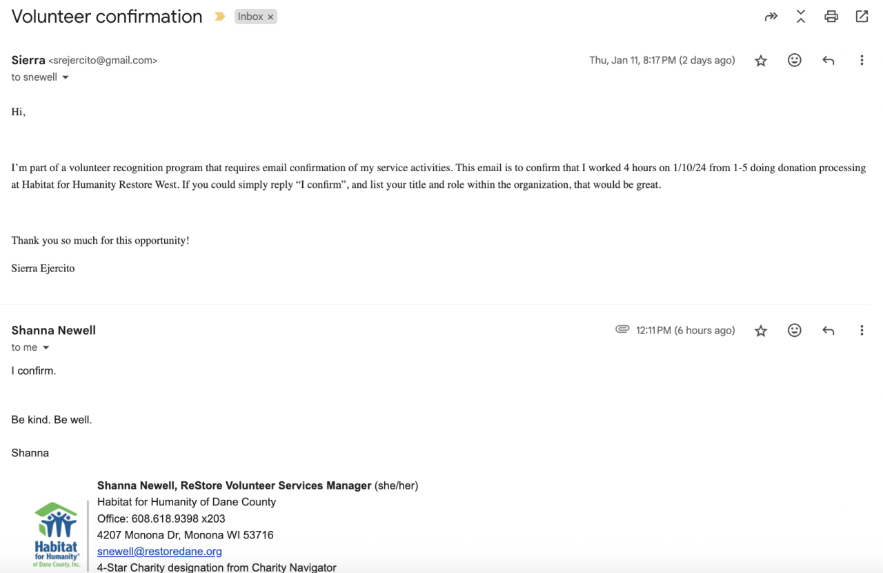The height and width of the screenshot is (573, 883).
Task: Open more options for Shanna Newell's reply
Action: click(x=862, y=331)
